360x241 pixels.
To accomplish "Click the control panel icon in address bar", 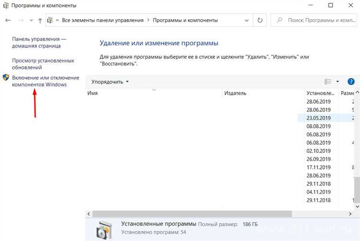I will click(50, 21).
